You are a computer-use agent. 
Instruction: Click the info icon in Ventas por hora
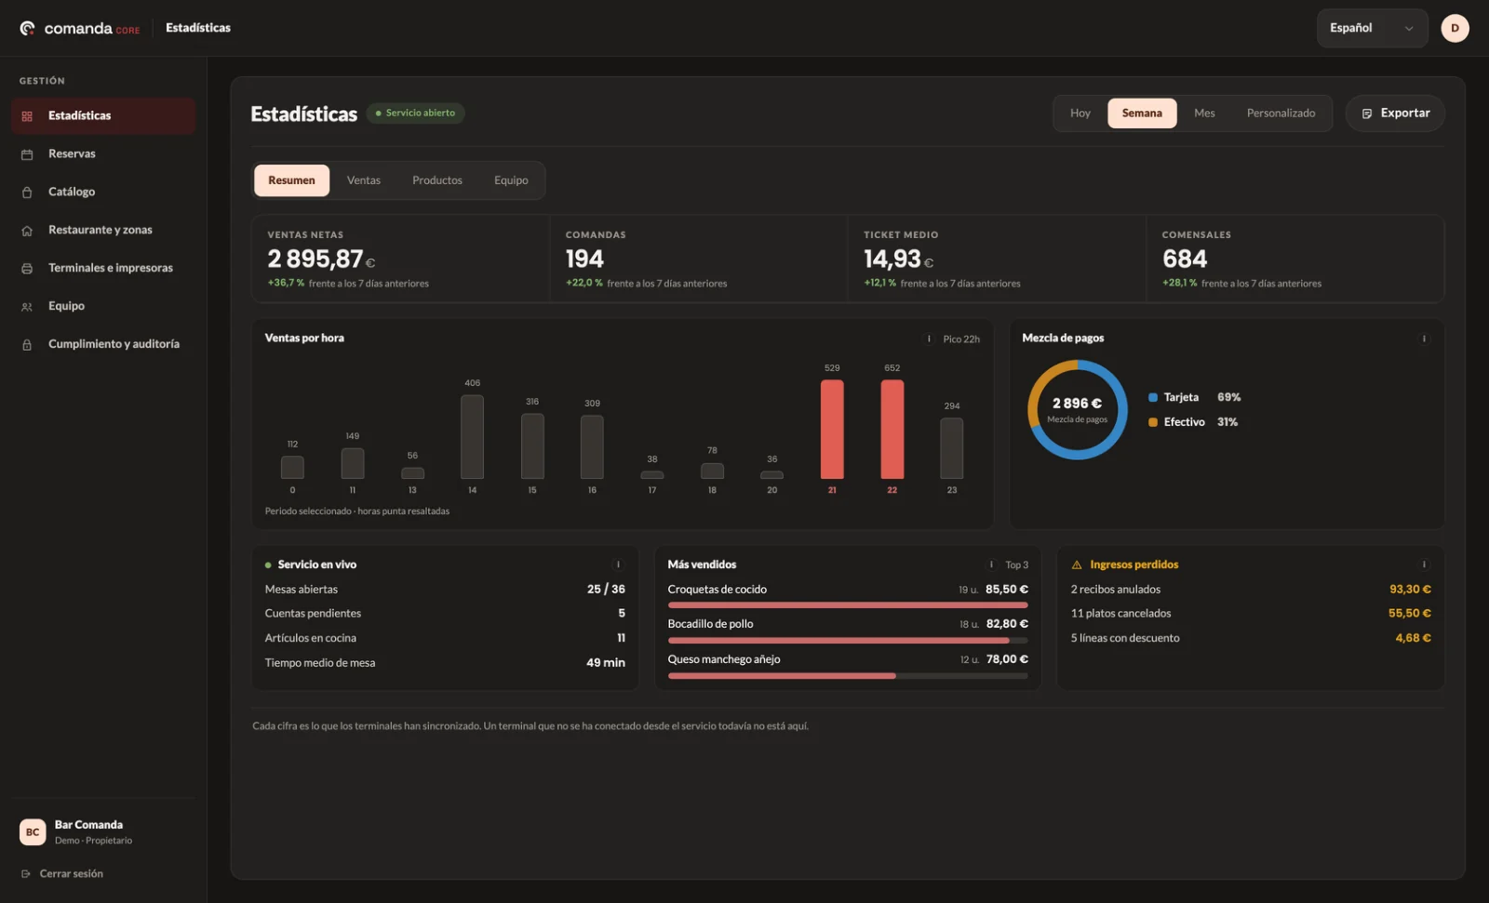pyautogui.click(x=929, y=339)
